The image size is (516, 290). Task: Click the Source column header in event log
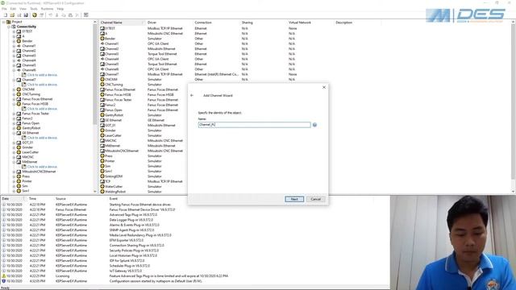81,199
